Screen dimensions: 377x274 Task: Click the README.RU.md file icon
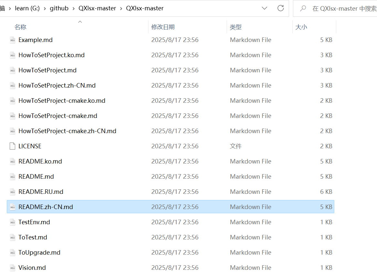click(x=13, y=192)
